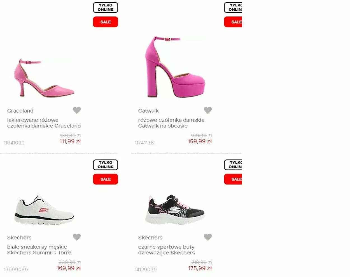View the black girls' Skechers shoe photo
Image resolution: width=350 pixels, height=277 pixels.
175,210
